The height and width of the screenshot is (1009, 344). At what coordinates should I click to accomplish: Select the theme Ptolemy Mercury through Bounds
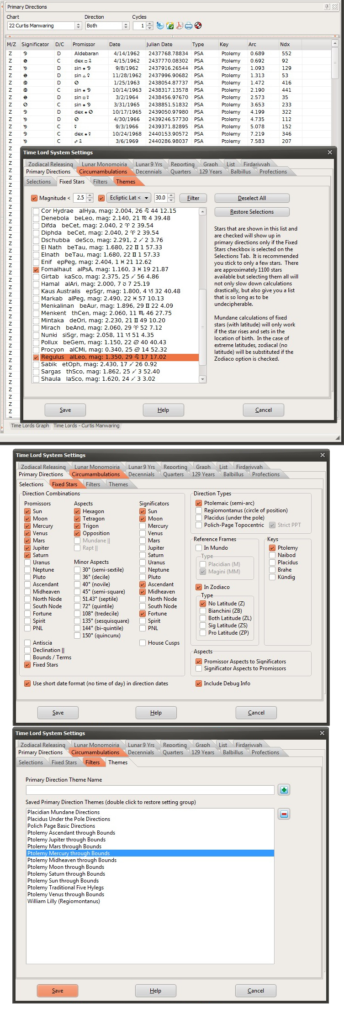pos(150,853)
